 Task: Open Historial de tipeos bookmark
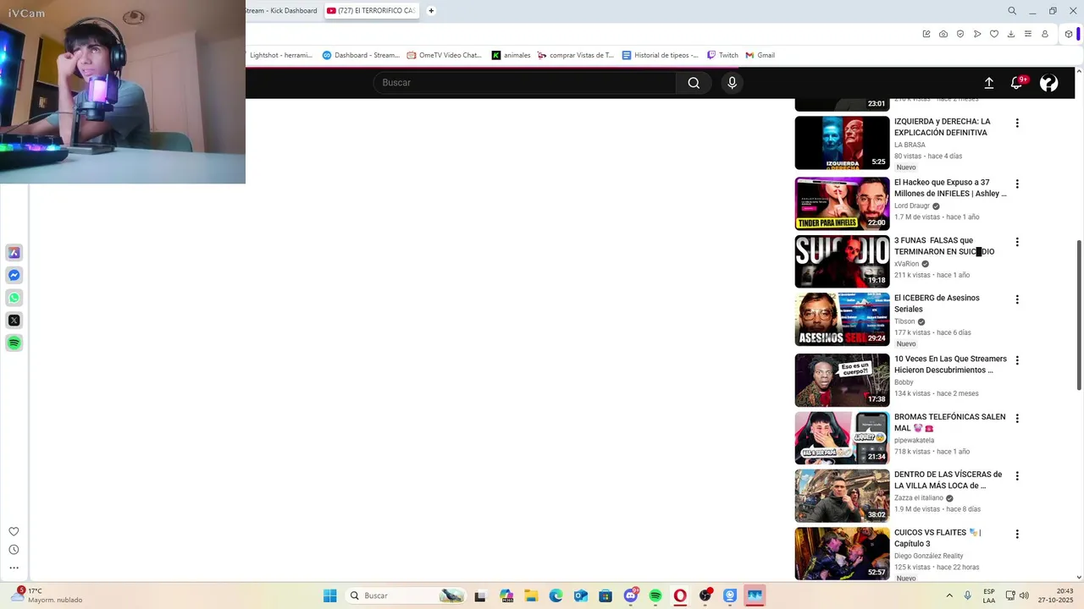tap(661, 55)
